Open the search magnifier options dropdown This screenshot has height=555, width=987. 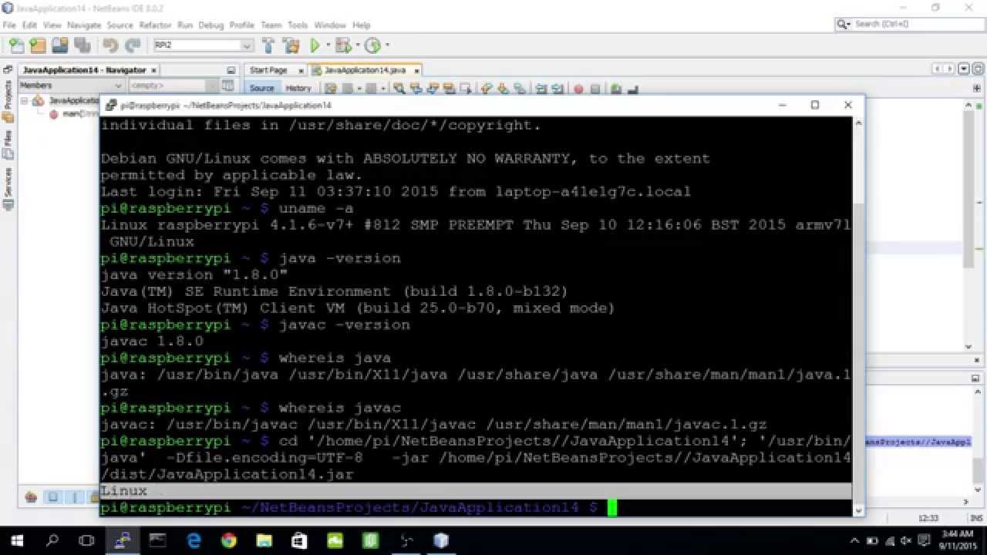tap(845, 25)
